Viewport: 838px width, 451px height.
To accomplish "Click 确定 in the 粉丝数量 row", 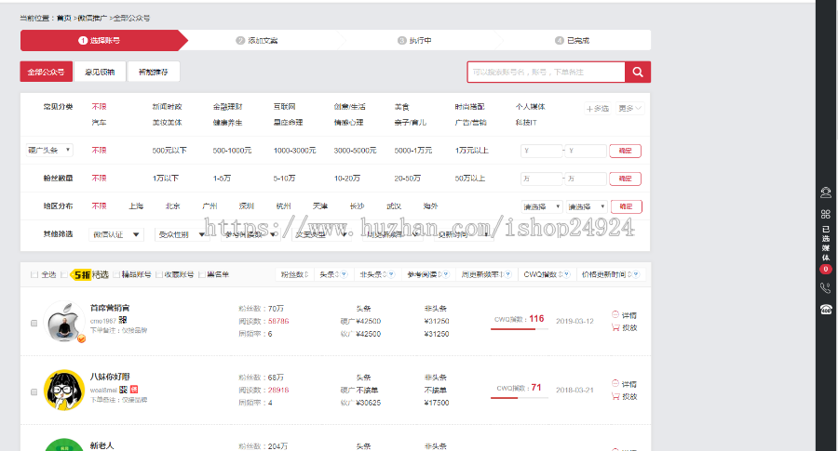I will point(626,179).
